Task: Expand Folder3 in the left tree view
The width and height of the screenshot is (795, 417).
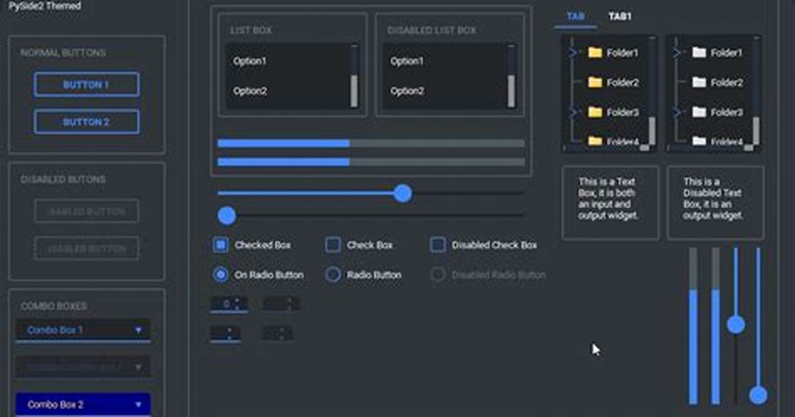Action: tap(573, 112)
